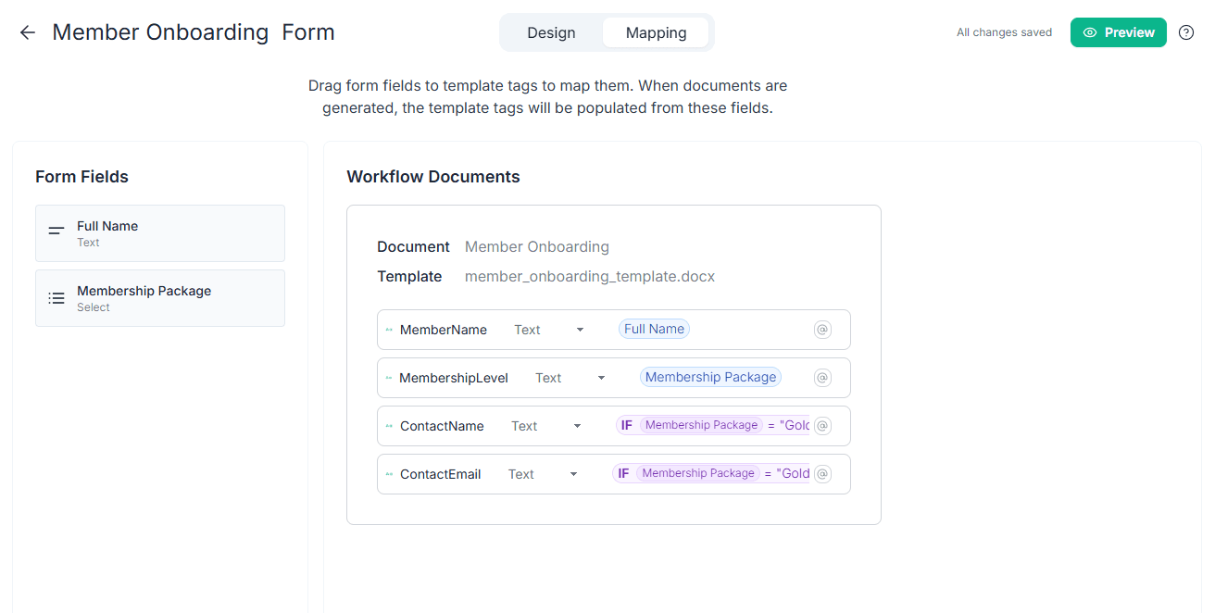This screenshot has width=1215, height=613.
Task: Click the Membership Package select list icon
Action: 56,298
